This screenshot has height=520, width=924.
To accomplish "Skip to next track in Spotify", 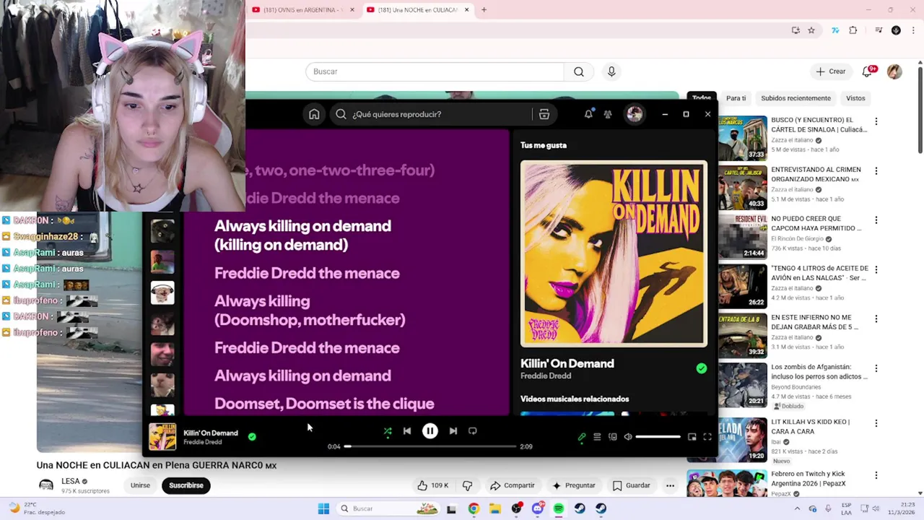I will 453,431.
